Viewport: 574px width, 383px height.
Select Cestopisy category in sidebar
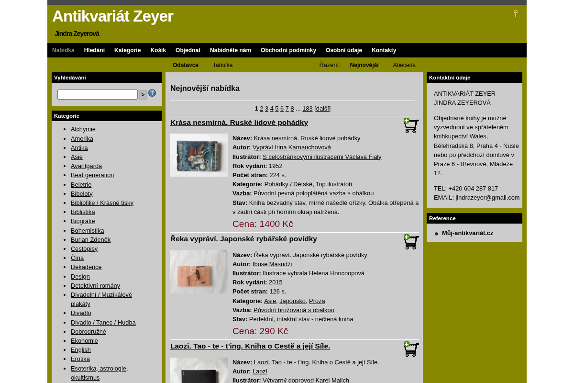coord(84,249)
